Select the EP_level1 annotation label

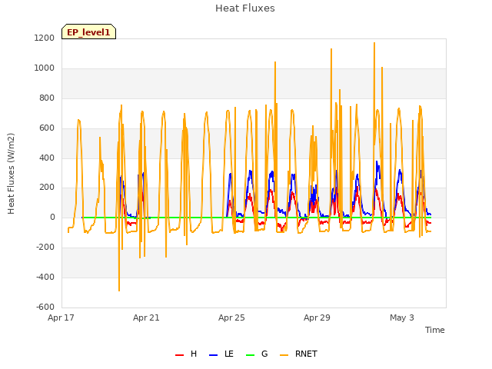[89, 32]
